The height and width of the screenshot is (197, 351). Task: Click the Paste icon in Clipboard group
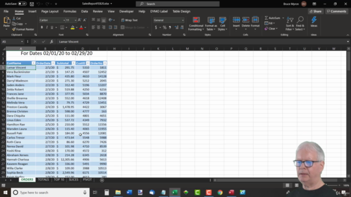7,21
